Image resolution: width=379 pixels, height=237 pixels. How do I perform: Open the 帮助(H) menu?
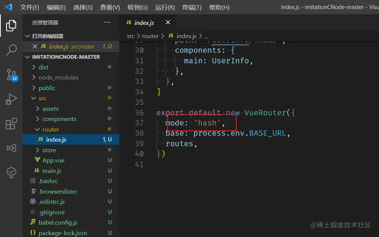point(219,7)
